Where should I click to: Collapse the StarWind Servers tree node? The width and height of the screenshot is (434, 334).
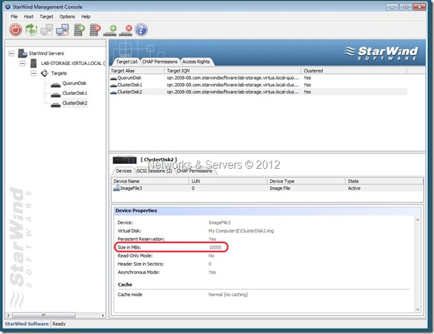tap(12, 53)
